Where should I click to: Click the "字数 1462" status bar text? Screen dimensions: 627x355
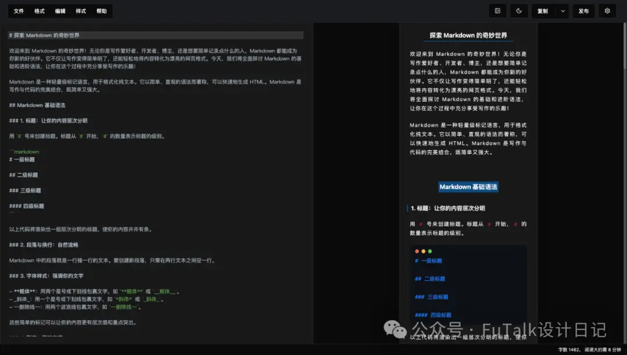coord(568,350)
